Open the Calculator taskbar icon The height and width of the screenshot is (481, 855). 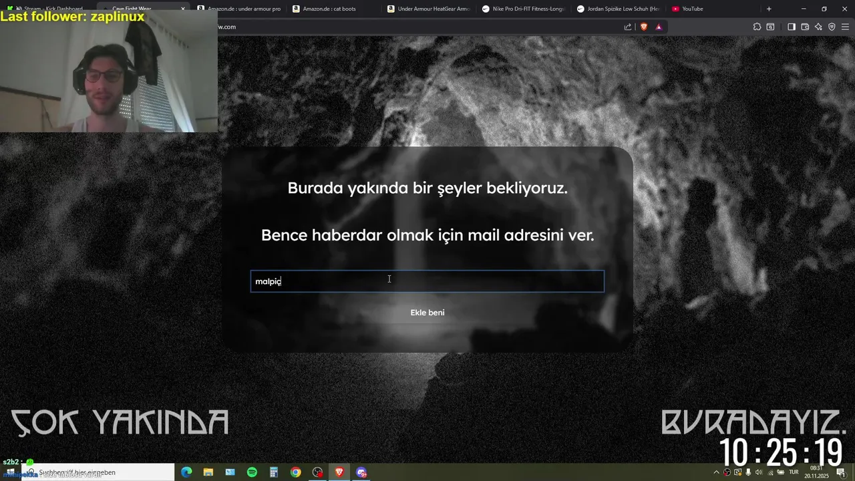(274, 472)
